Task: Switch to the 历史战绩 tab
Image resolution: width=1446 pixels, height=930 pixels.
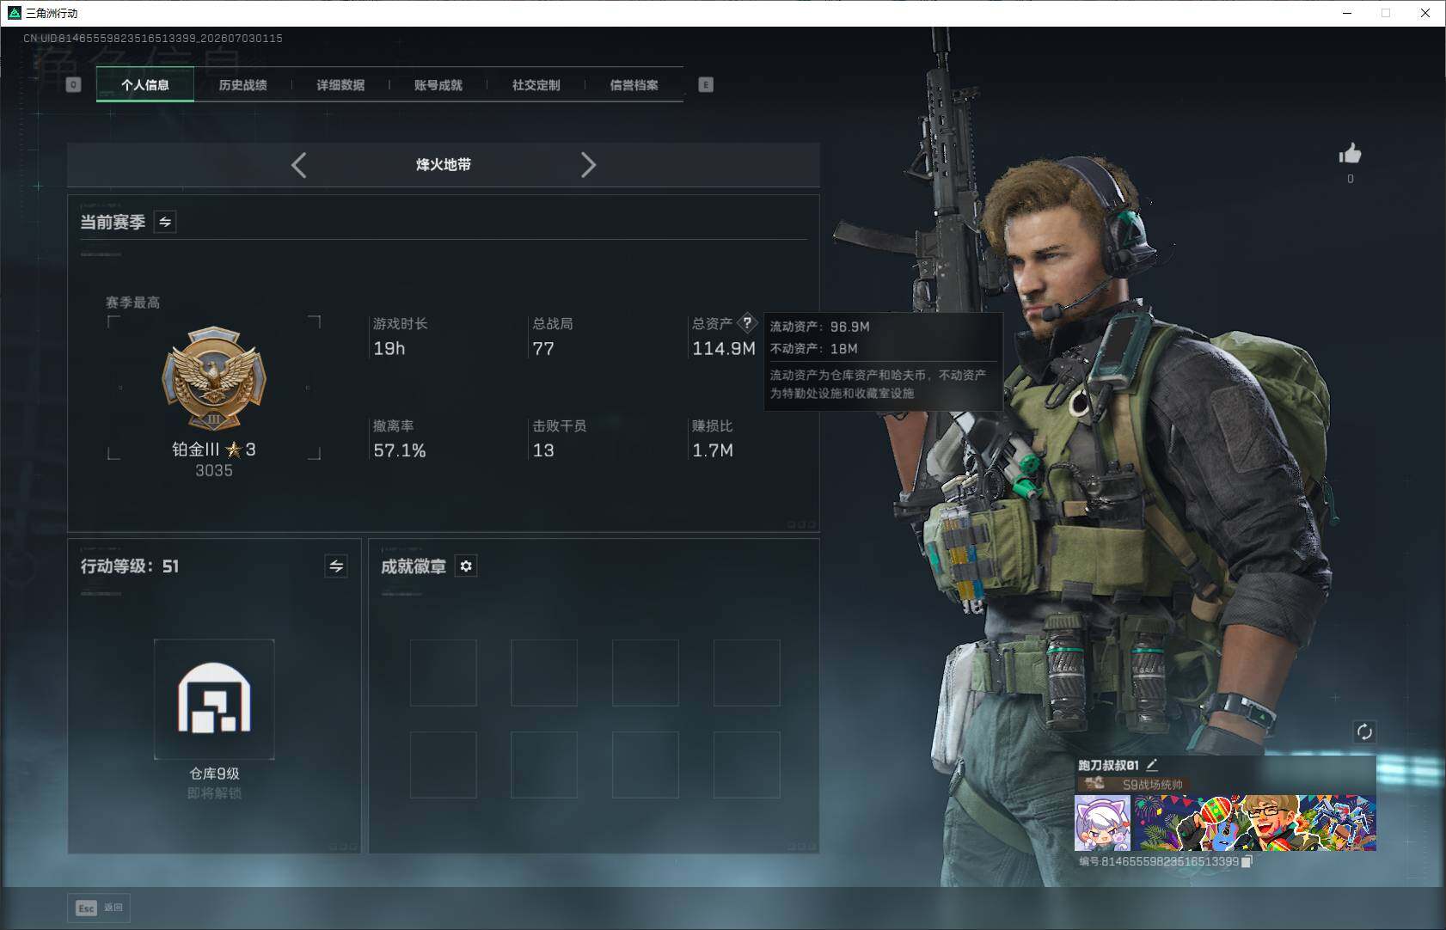Action: click(243, 85)
